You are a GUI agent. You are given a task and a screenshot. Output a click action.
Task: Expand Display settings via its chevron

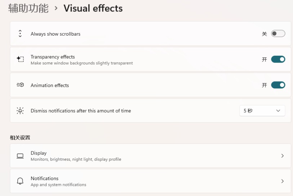[282, 156]
